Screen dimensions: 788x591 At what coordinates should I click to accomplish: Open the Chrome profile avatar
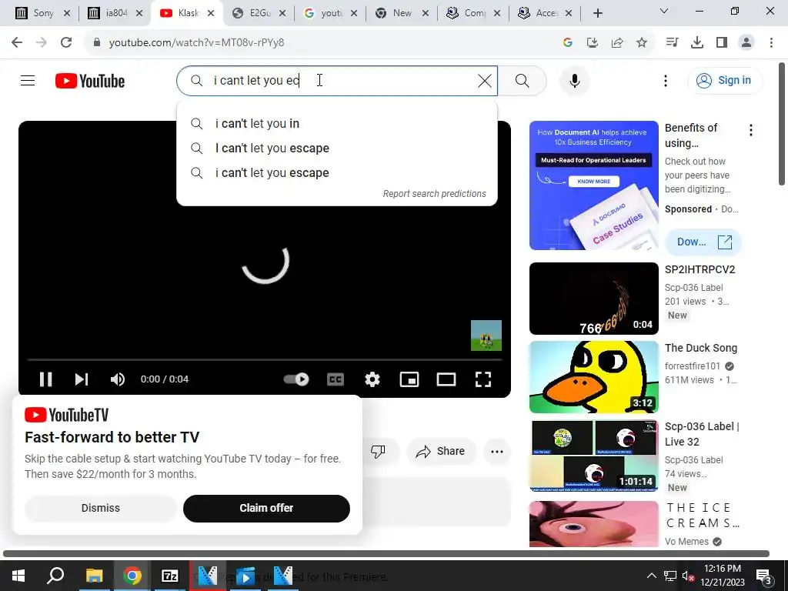(x=746, y=43)
